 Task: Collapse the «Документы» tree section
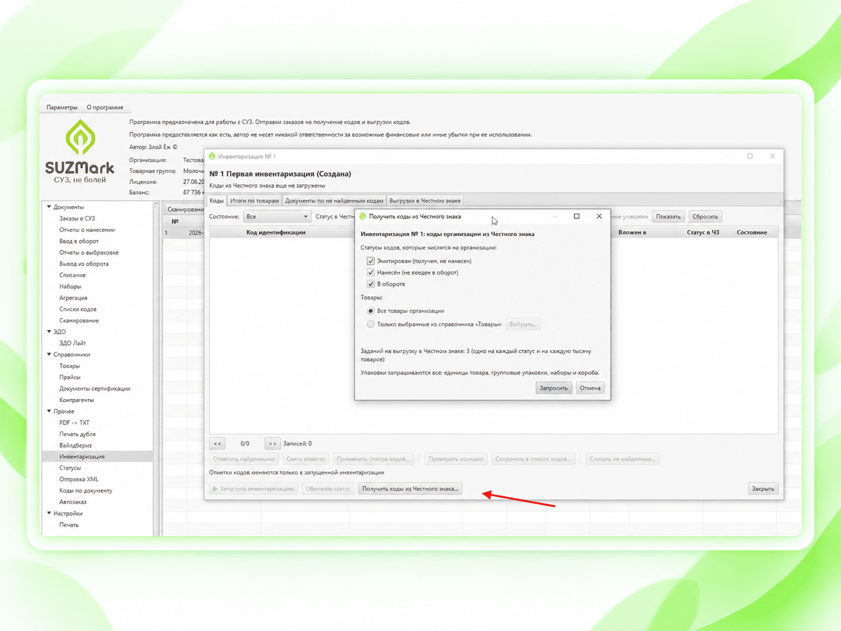tap(49, 207)
